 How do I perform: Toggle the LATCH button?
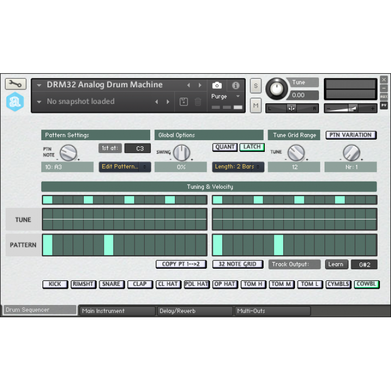point(252,147)
